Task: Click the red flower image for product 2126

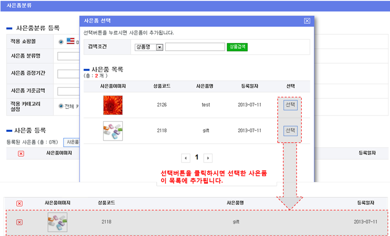Action: tap(112, 105)
